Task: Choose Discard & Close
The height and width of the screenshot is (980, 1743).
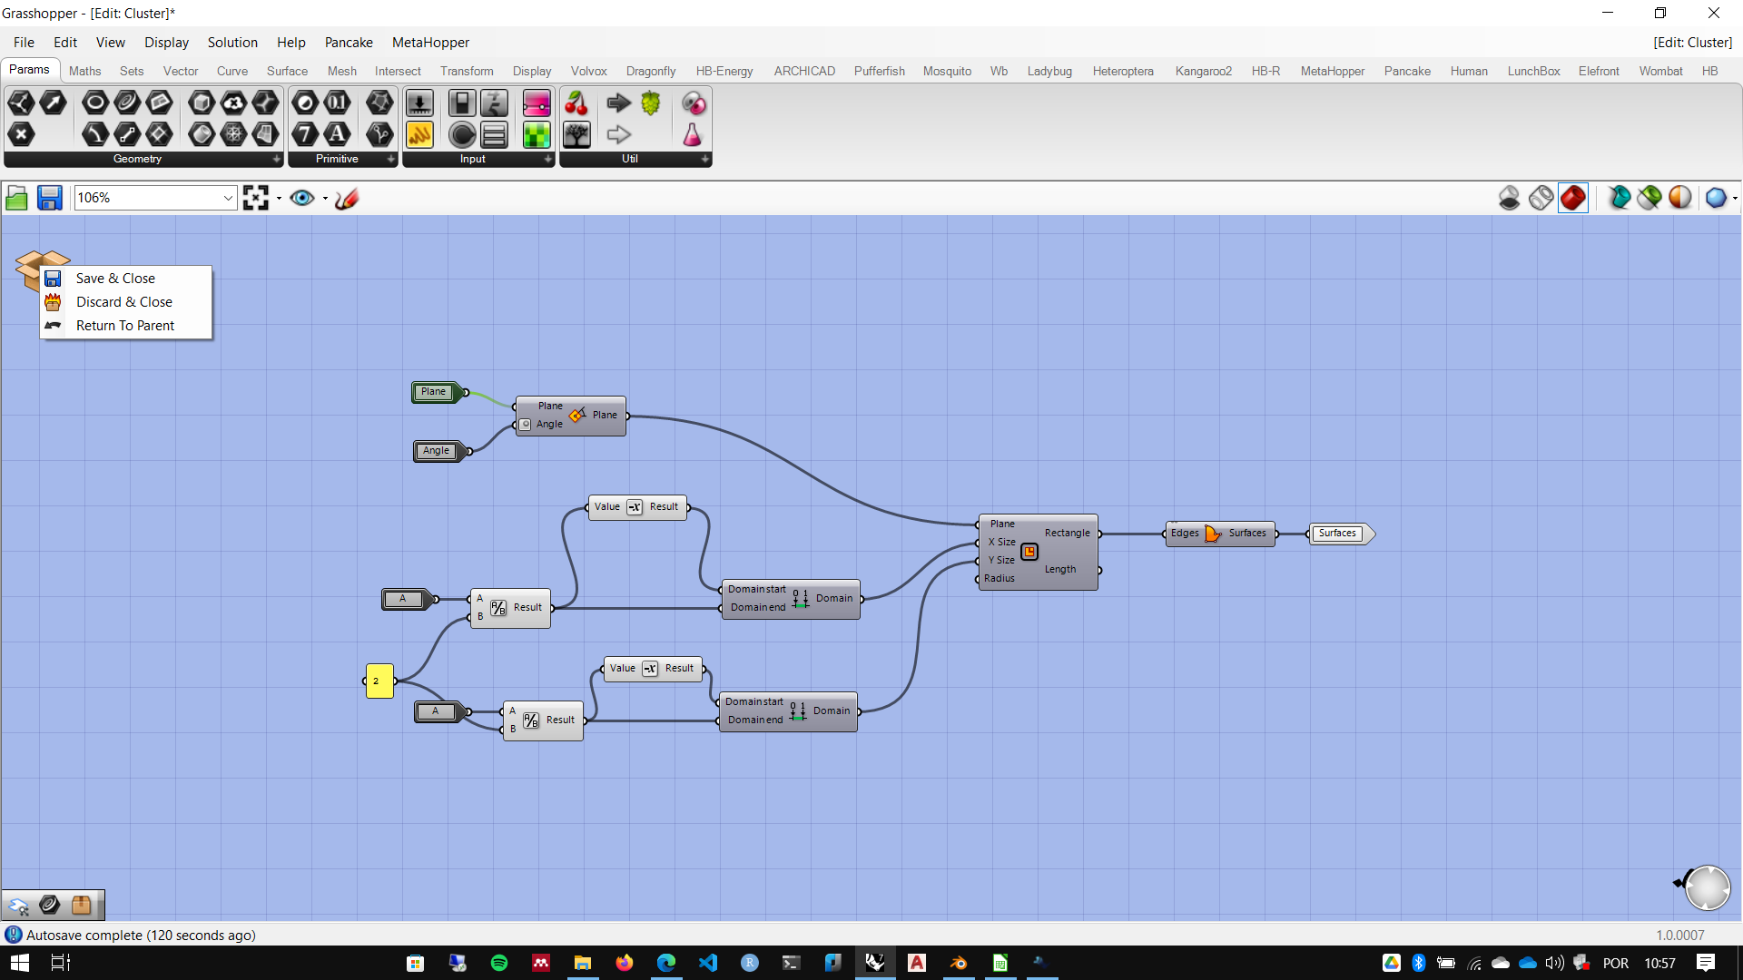Action: 126,302
